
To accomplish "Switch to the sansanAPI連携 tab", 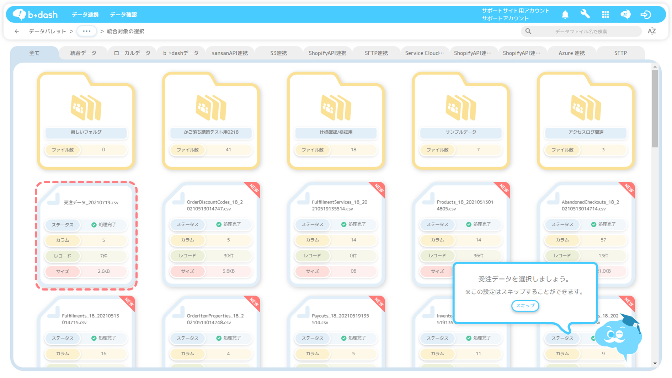I will (x=230, y=53).
